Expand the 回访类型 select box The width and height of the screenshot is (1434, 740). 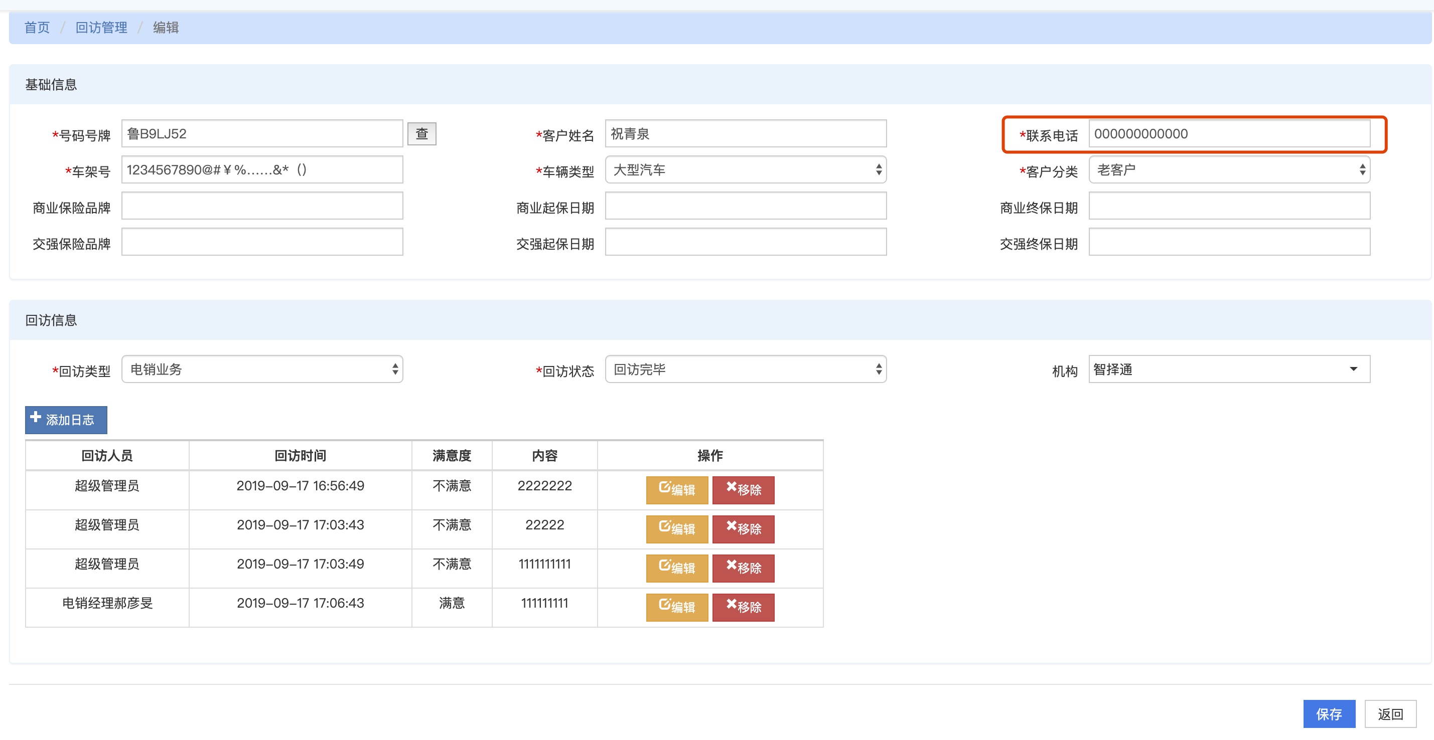tap(261, 369)
